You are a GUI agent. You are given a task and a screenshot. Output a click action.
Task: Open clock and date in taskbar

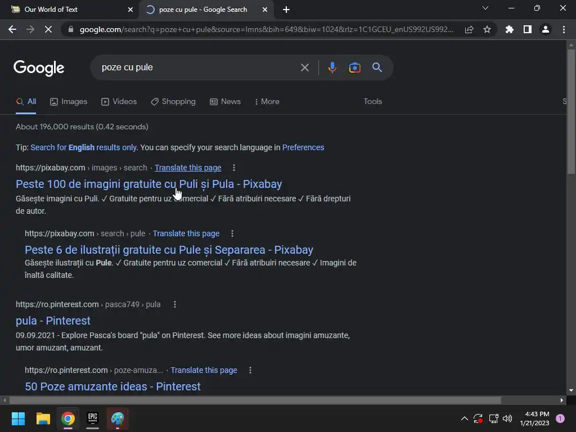[534, 418]
